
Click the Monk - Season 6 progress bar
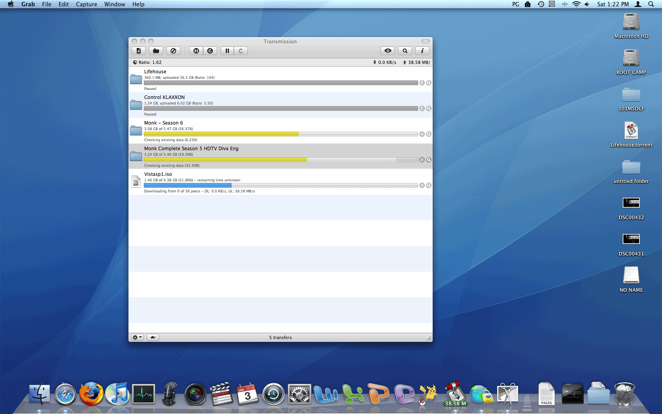[x=281, y=134]
